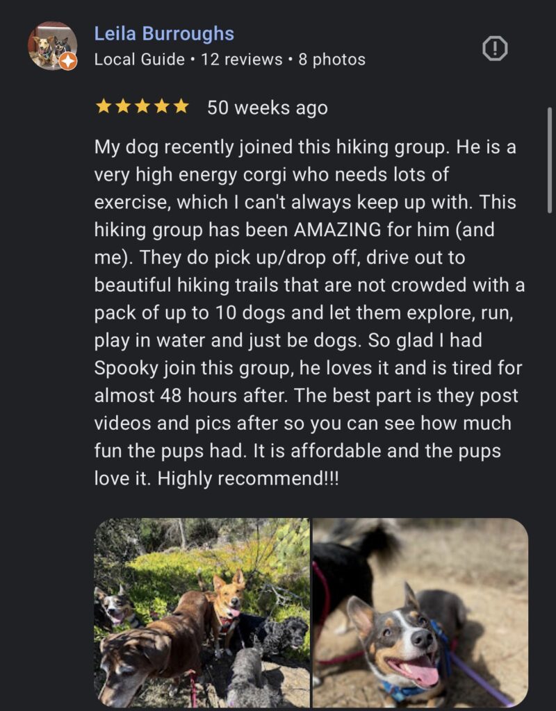Click the "Highly recommend!!!" closing text

coord(248,479)
